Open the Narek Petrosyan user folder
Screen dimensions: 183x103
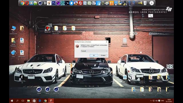[13, 42]
